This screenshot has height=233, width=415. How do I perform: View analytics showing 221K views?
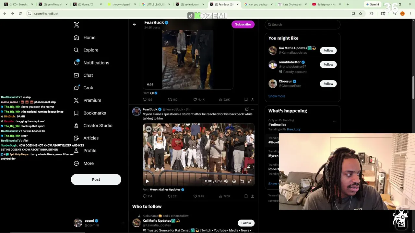click(x=224, y=100)
